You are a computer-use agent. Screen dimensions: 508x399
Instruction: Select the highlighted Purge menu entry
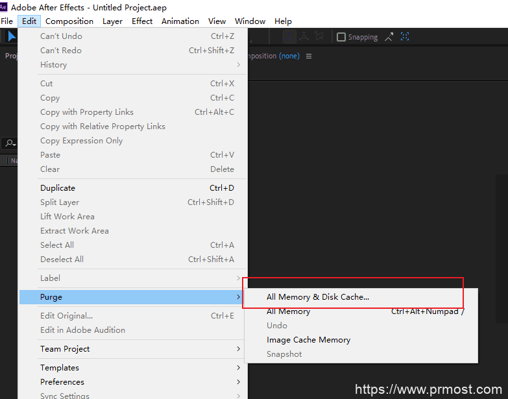point(132,297)
